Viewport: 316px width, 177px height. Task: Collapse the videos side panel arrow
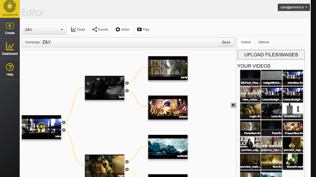pyautogui.click(x=233, y=105)
